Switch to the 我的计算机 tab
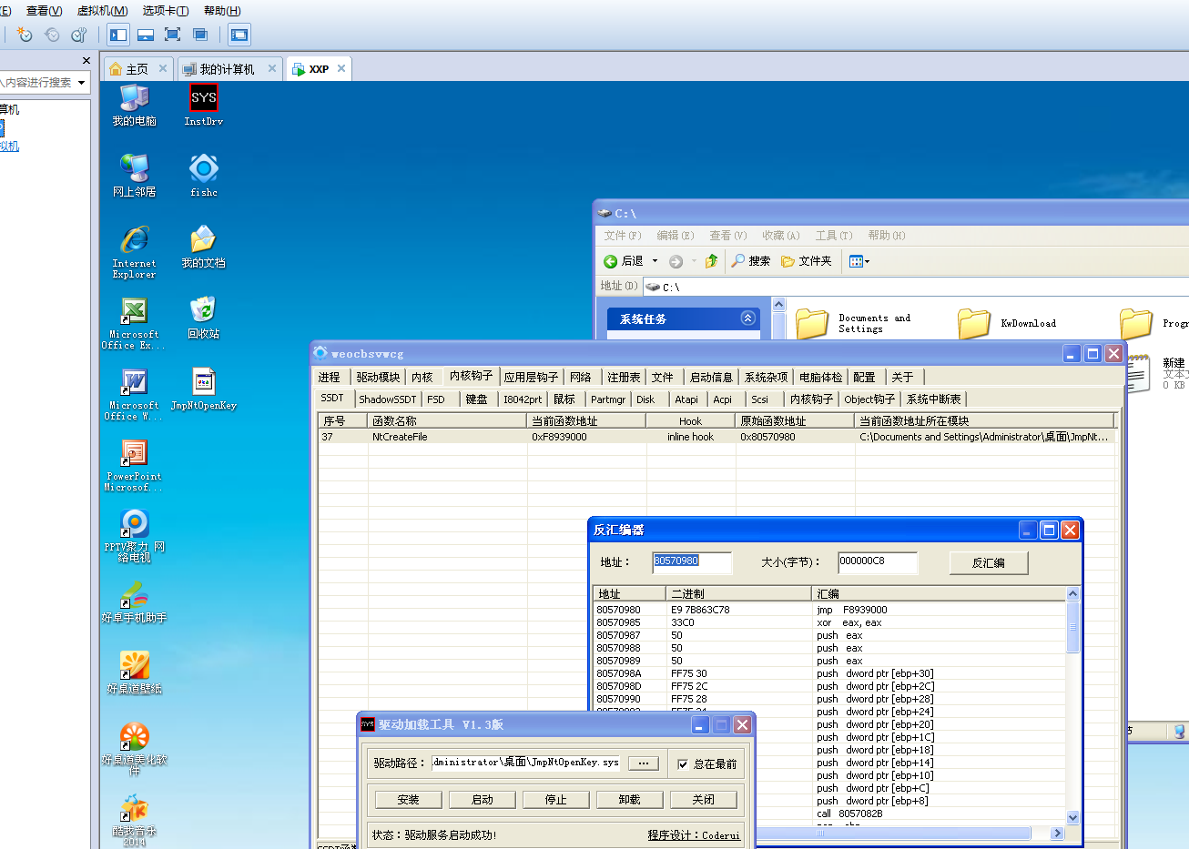The image size is (1189, 849). (x=228, y=69)
